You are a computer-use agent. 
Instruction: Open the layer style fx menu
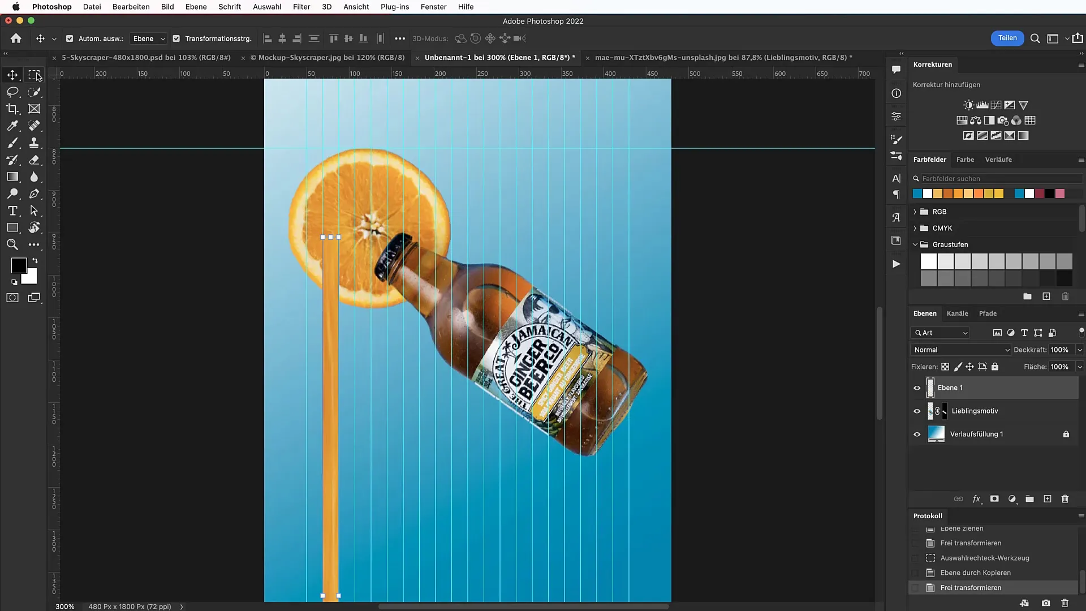pos(976,499)
